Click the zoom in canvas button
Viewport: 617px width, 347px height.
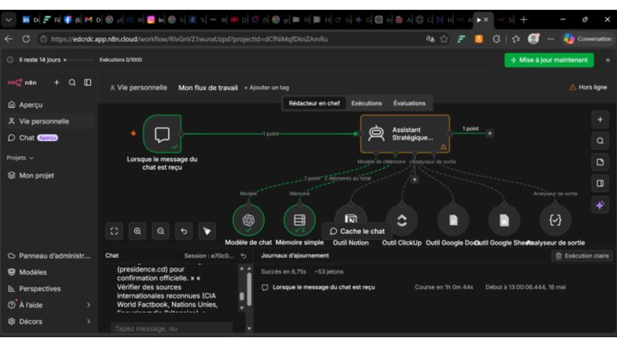[137, 232]
